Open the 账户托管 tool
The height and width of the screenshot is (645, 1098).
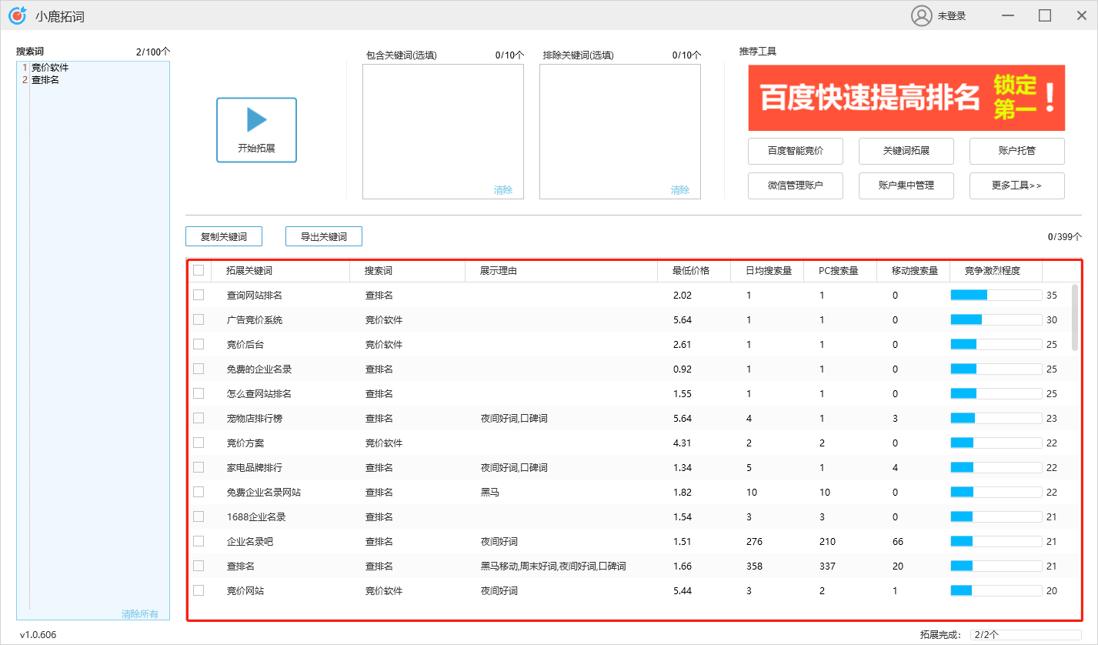click(1017, 151)
